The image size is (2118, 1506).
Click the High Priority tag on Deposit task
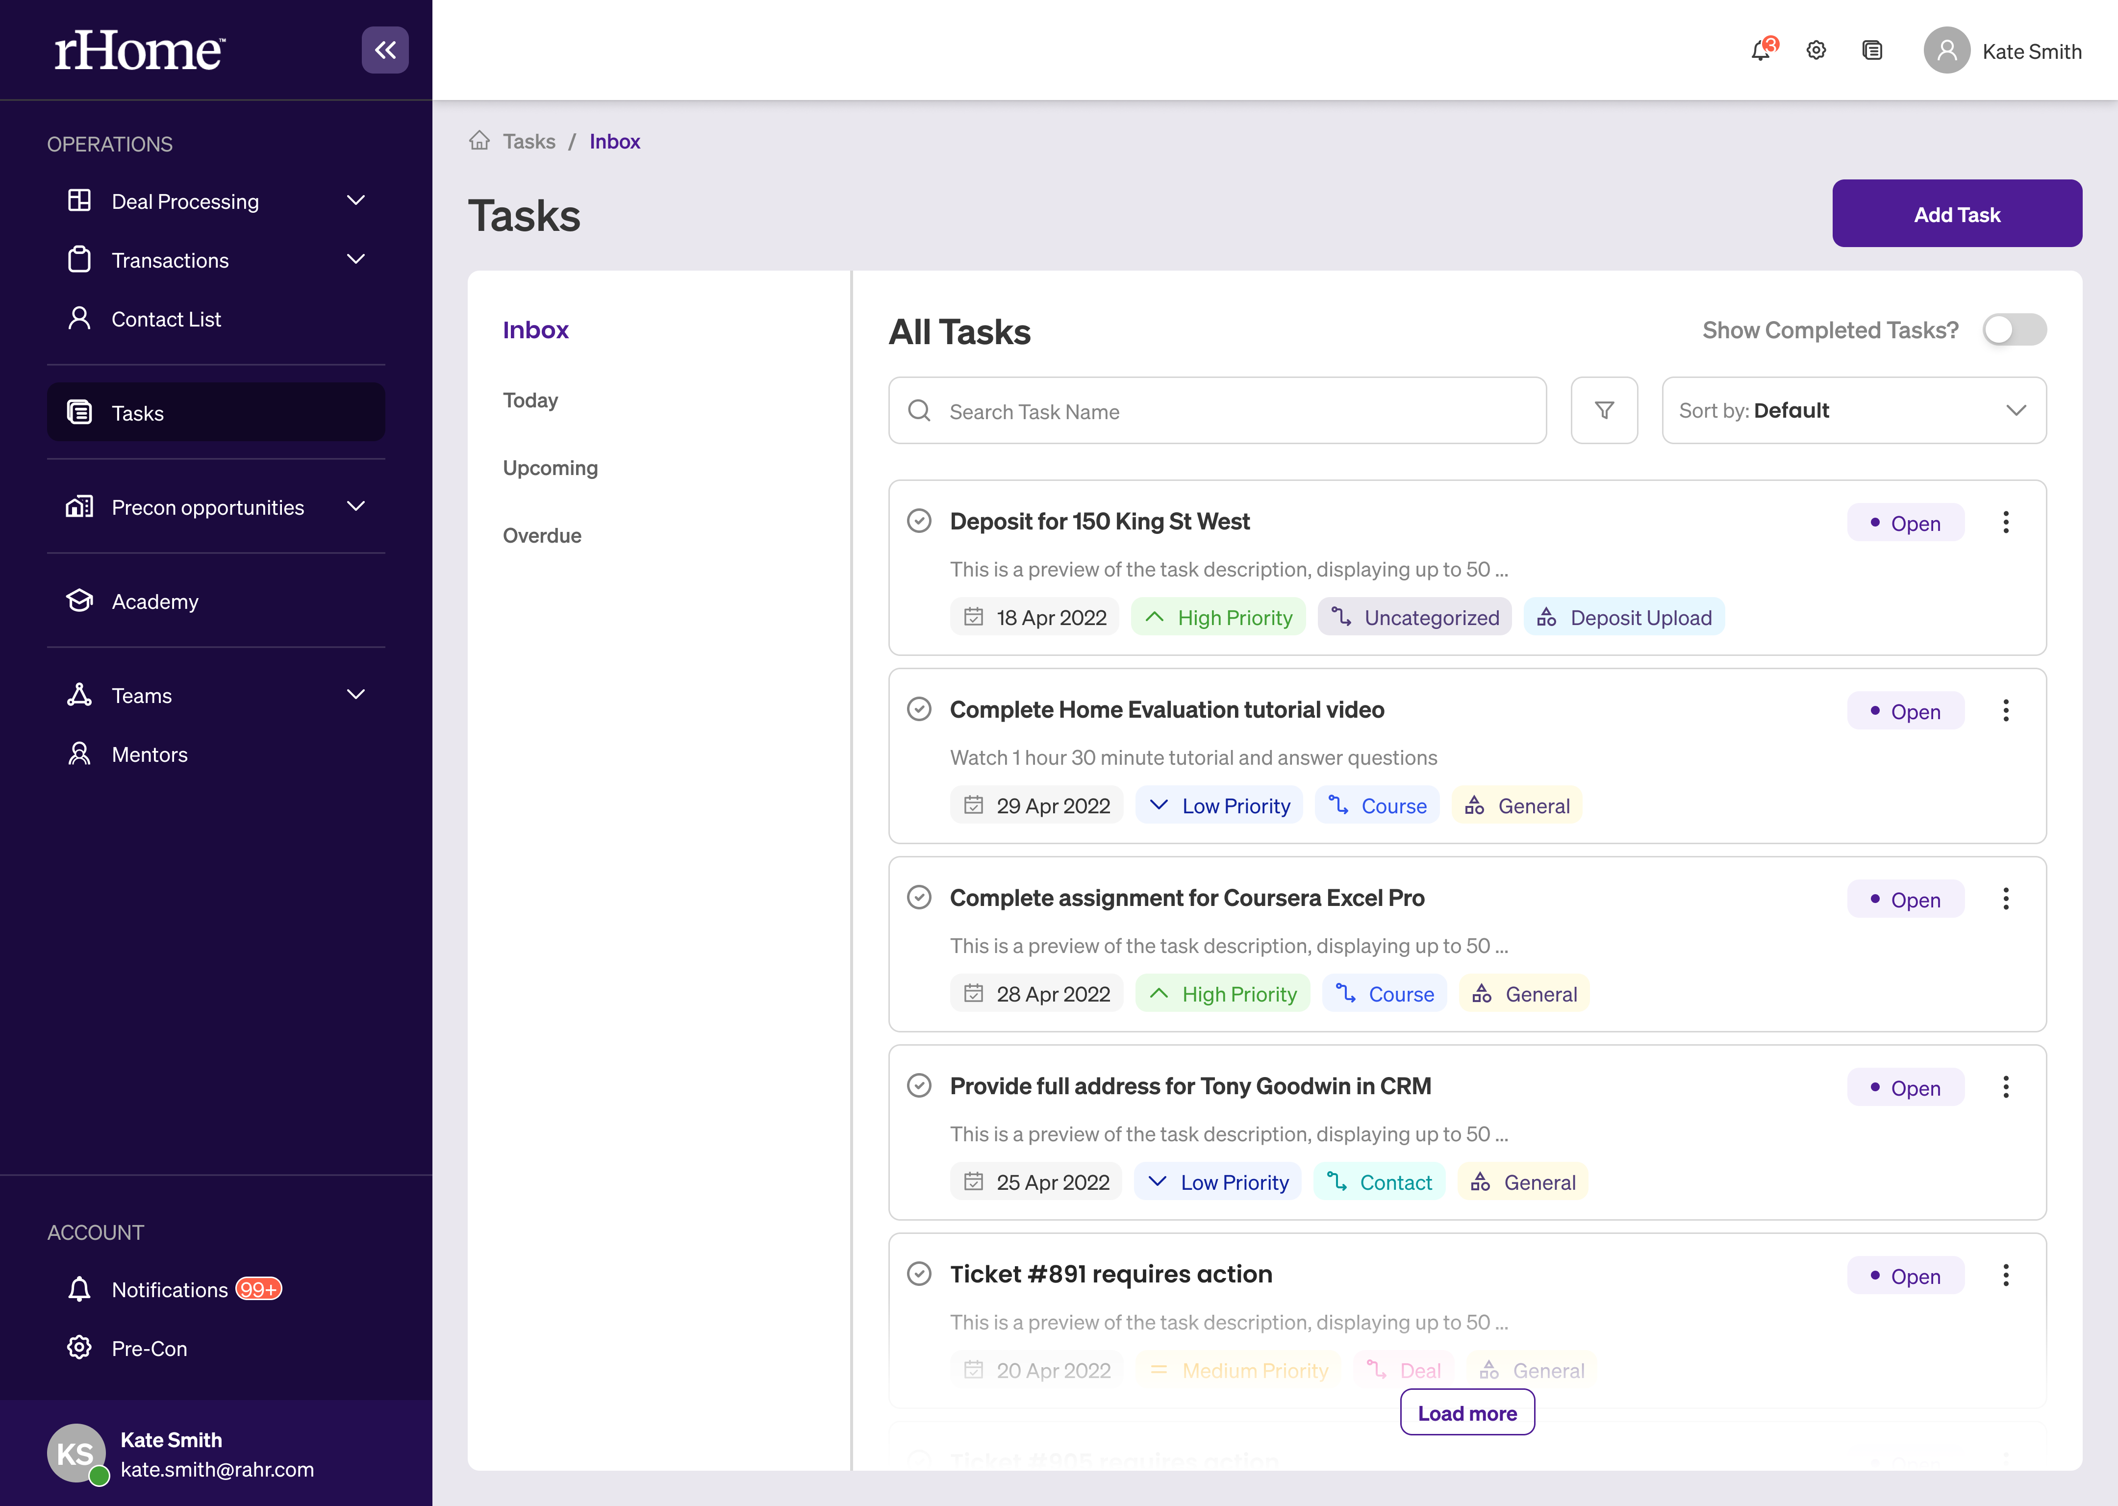coord(1217,618)
